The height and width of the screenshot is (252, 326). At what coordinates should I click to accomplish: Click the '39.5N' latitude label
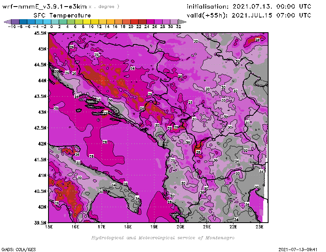point(40,223)
